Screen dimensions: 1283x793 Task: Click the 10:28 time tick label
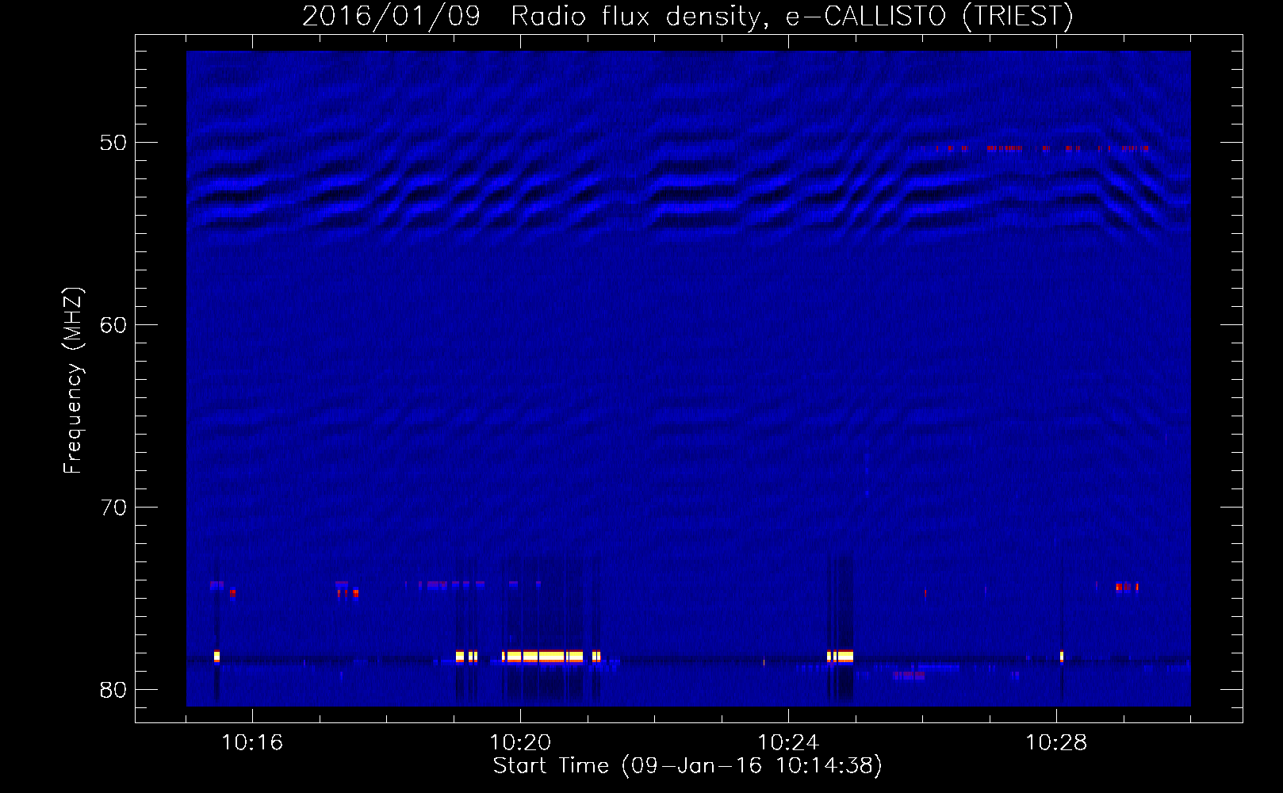point(1056,743)
